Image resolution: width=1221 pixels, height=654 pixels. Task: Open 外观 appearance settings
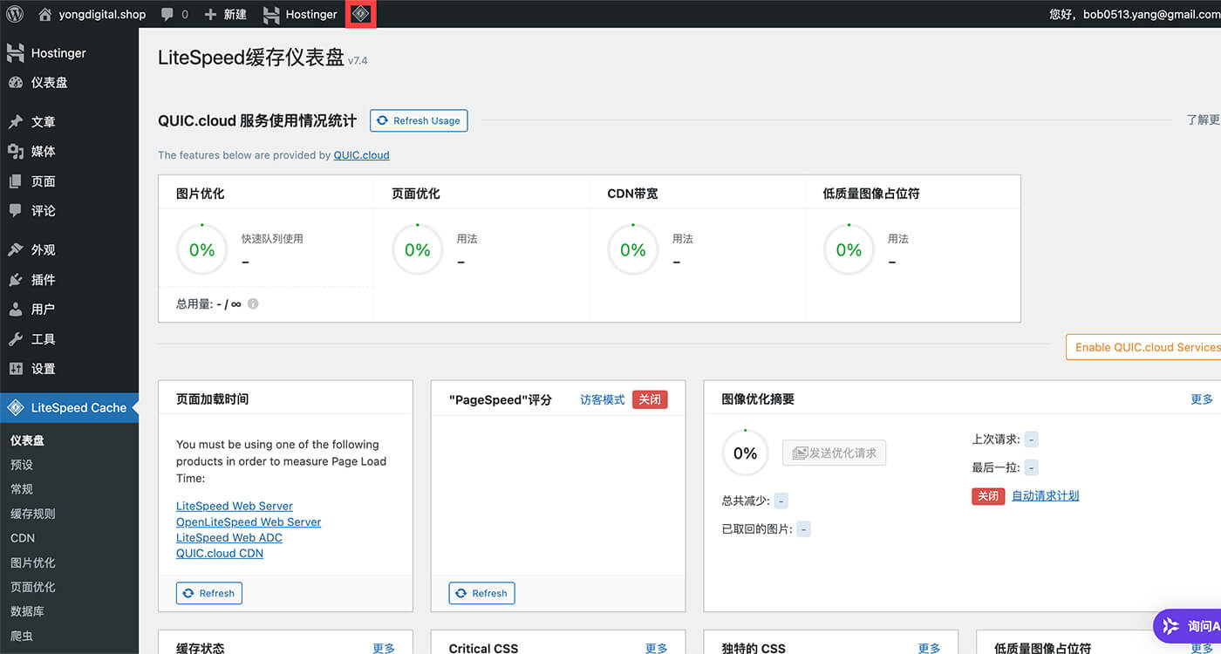pos(69,250)
